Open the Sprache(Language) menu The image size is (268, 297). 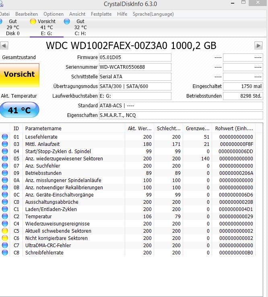(153, 14)
